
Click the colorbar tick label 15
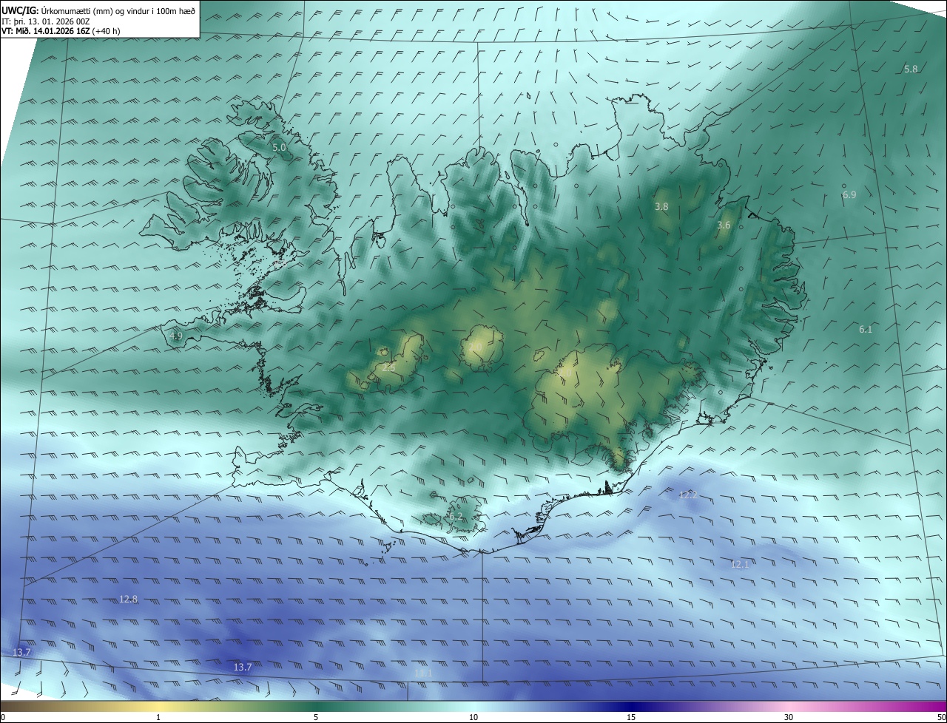(631, 717)
